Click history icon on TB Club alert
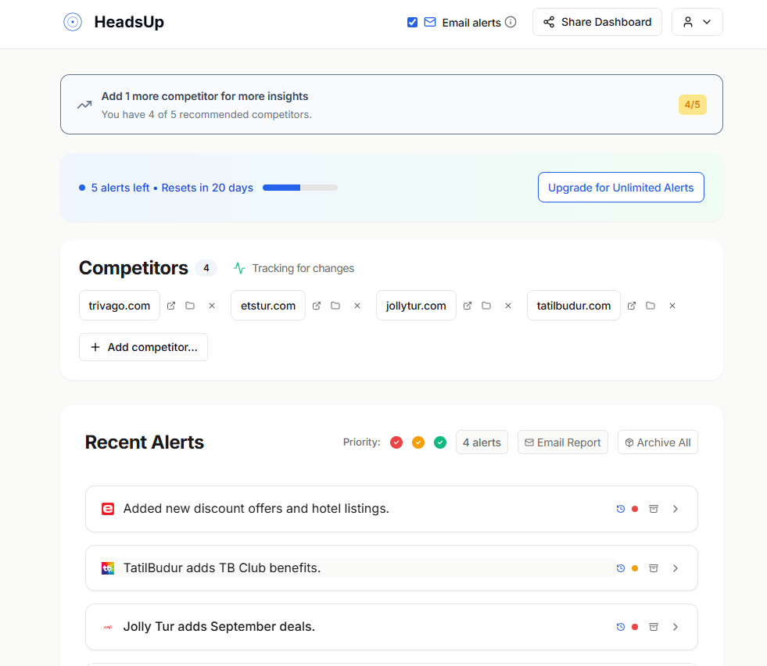This screenshot has width=767, height=666. pyautogui.click(x=620, y=568)
